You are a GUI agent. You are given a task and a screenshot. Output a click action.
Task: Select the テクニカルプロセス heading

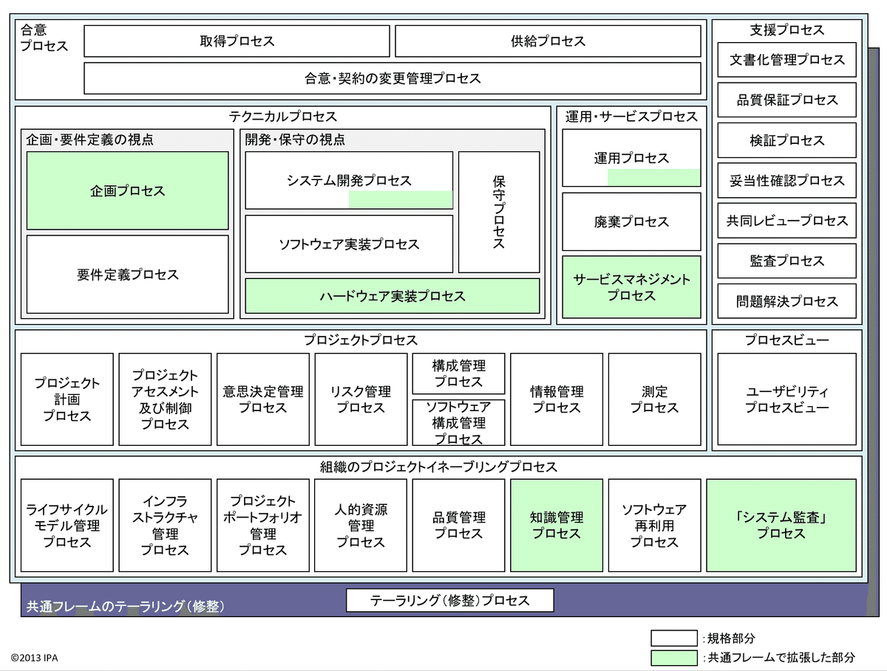[x=283, y=117]
